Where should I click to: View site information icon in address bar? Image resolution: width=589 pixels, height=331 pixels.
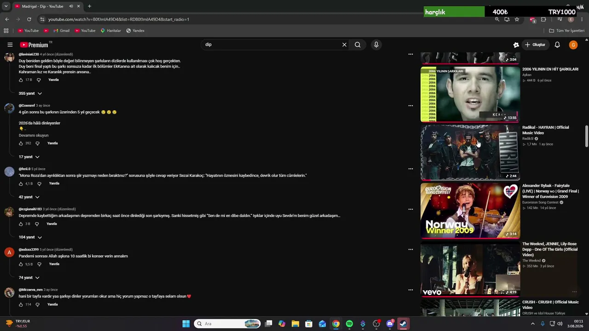pyautogui.click(x=42, y=19)
